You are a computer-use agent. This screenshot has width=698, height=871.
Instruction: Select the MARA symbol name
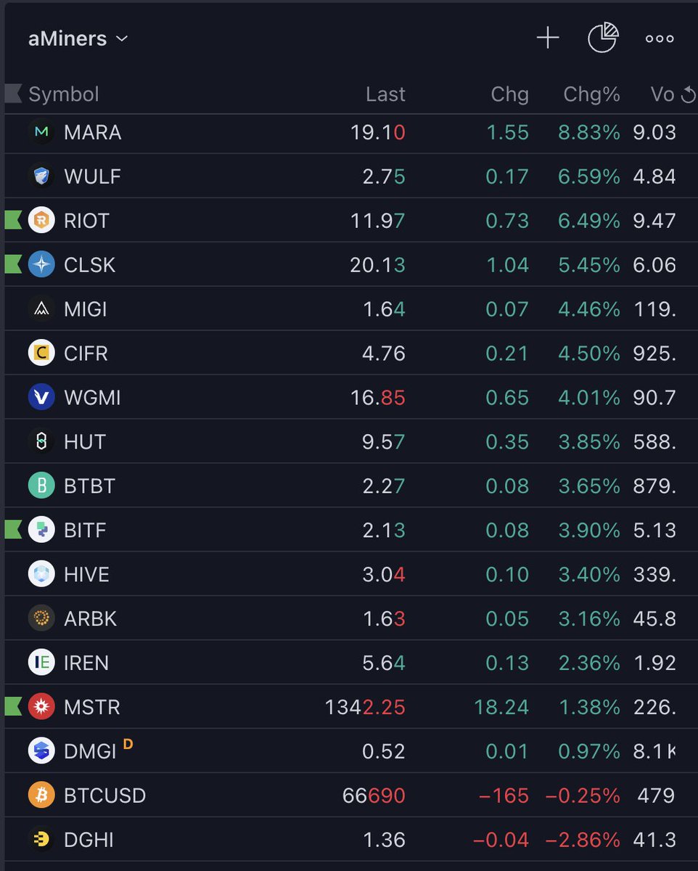coord(93,133)
